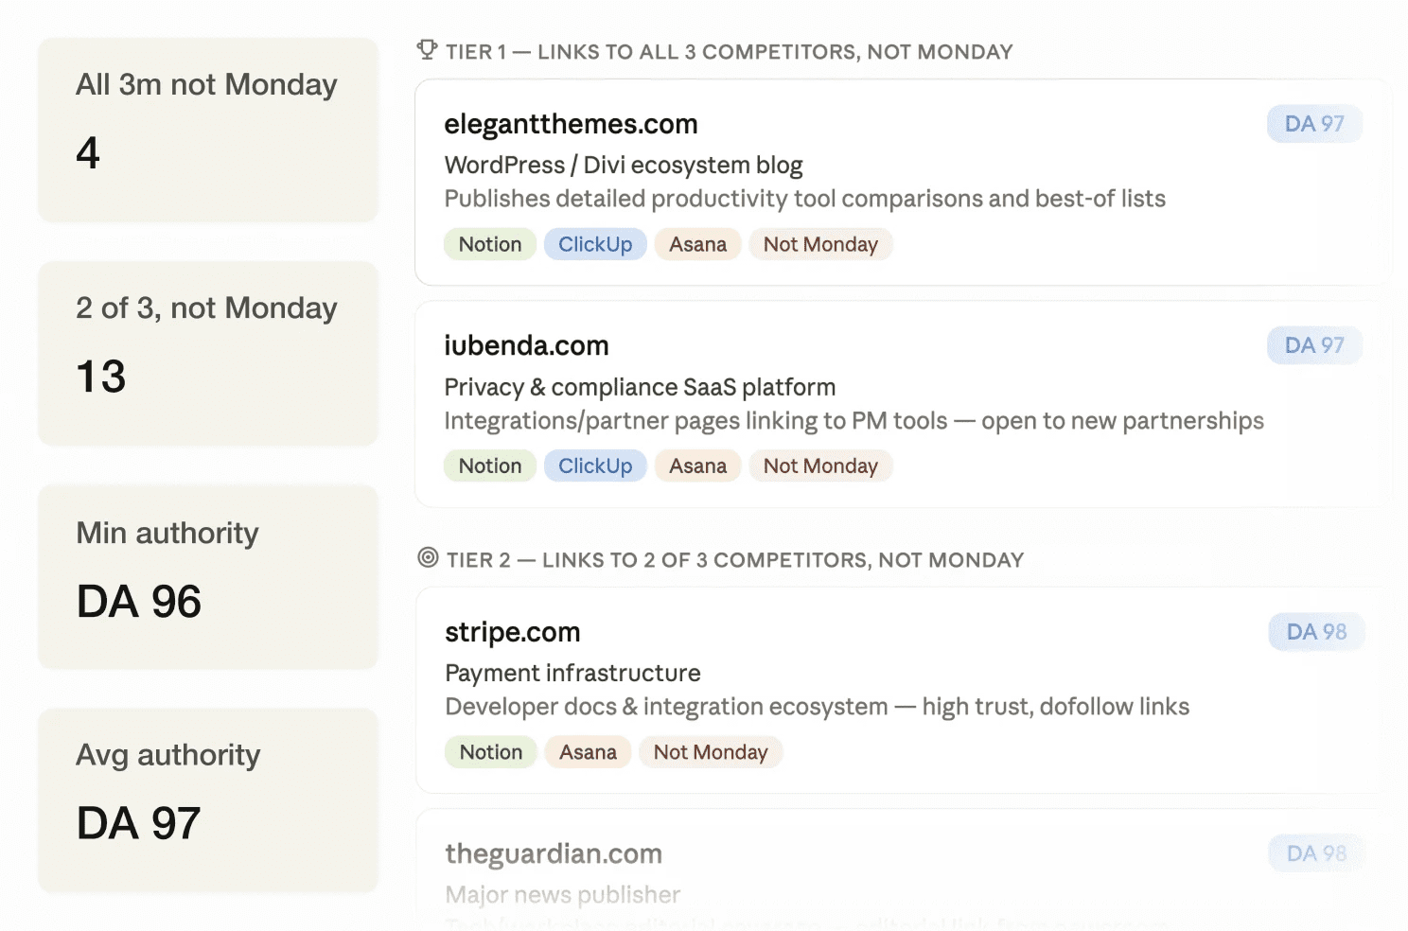
Task: Click the Avg authority DA 97 card
Action: pyautogui.click(x=208, y=800)
